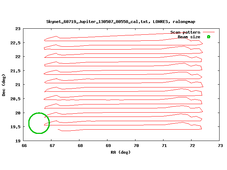The height and width of the screenshot is (170, 227).
Task: Click the x-axis tick label 68
Action: point(81,146)
